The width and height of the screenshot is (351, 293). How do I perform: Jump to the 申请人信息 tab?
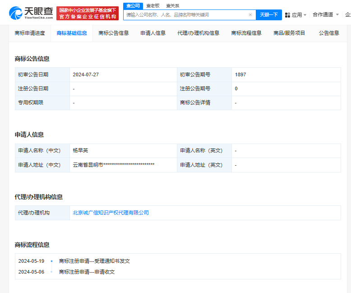(x=153, y=33)
